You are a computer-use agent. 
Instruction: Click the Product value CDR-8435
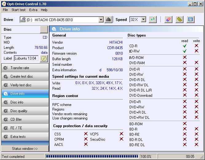click(x=115, y=48)
